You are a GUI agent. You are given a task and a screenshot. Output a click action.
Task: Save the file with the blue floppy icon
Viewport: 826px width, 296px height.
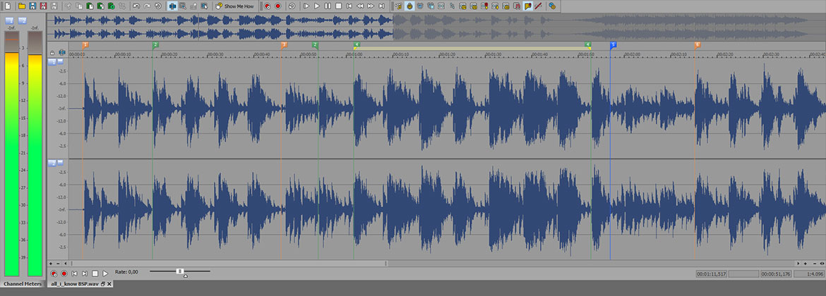pos(32,6)
